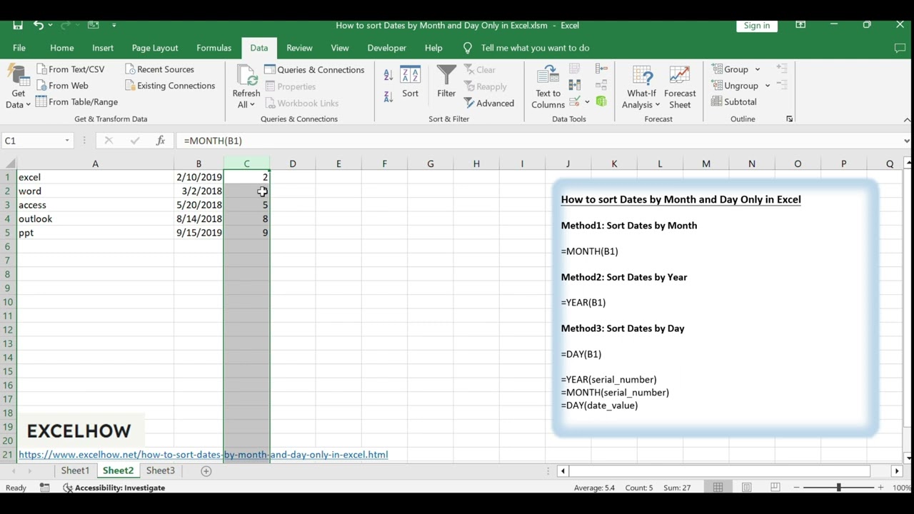Viewport: 914px width, 514px height.
Task: Click the Ungroup button
Action: point(735,86)
